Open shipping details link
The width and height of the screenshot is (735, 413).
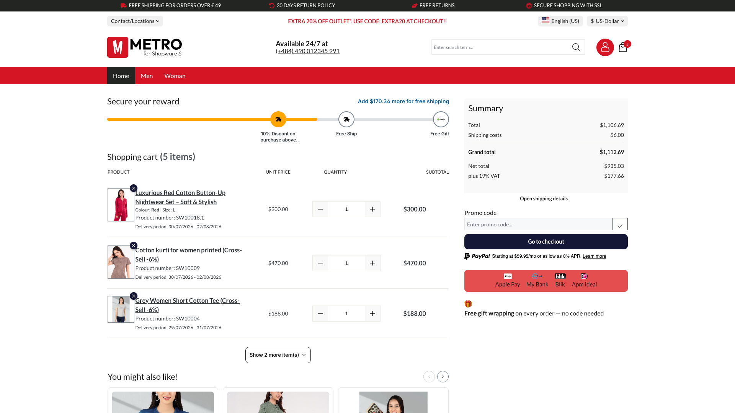544,198
